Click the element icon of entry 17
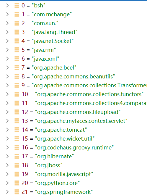The width and height of the screenshot is (147, 195). tap(17, 157)
